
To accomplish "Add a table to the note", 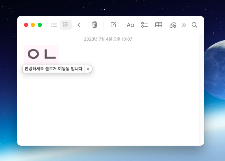I will pos(158,25).
